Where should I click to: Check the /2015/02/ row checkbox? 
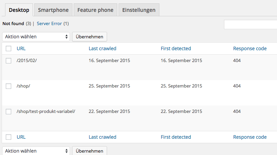pos(9,61)
